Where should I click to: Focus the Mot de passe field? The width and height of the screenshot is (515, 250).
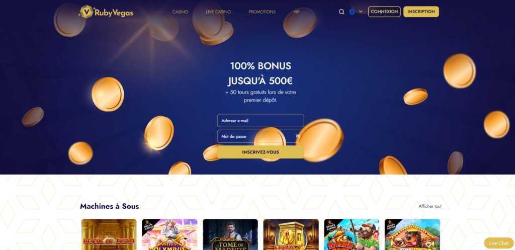261,136
